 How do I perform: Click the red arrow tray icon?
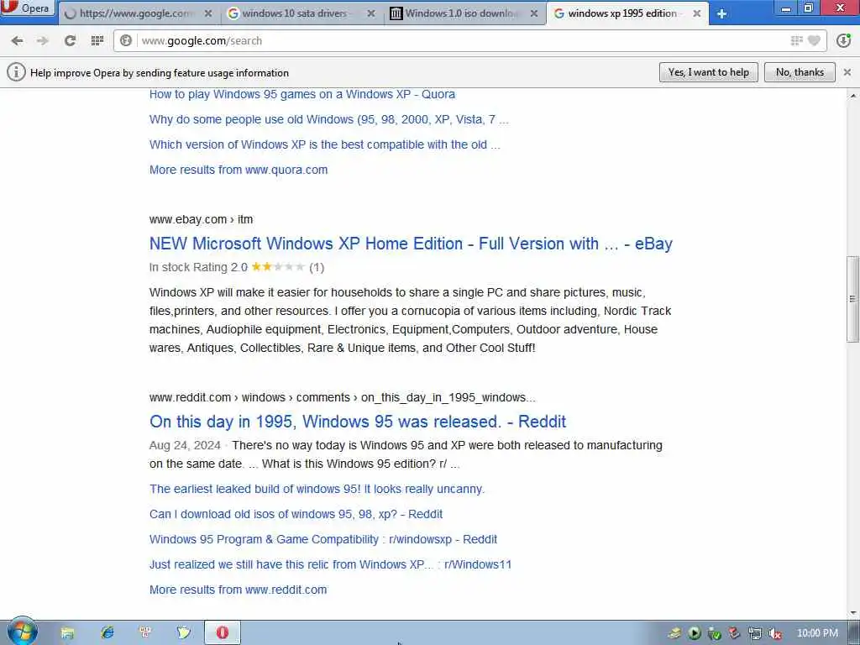[734, 633]
